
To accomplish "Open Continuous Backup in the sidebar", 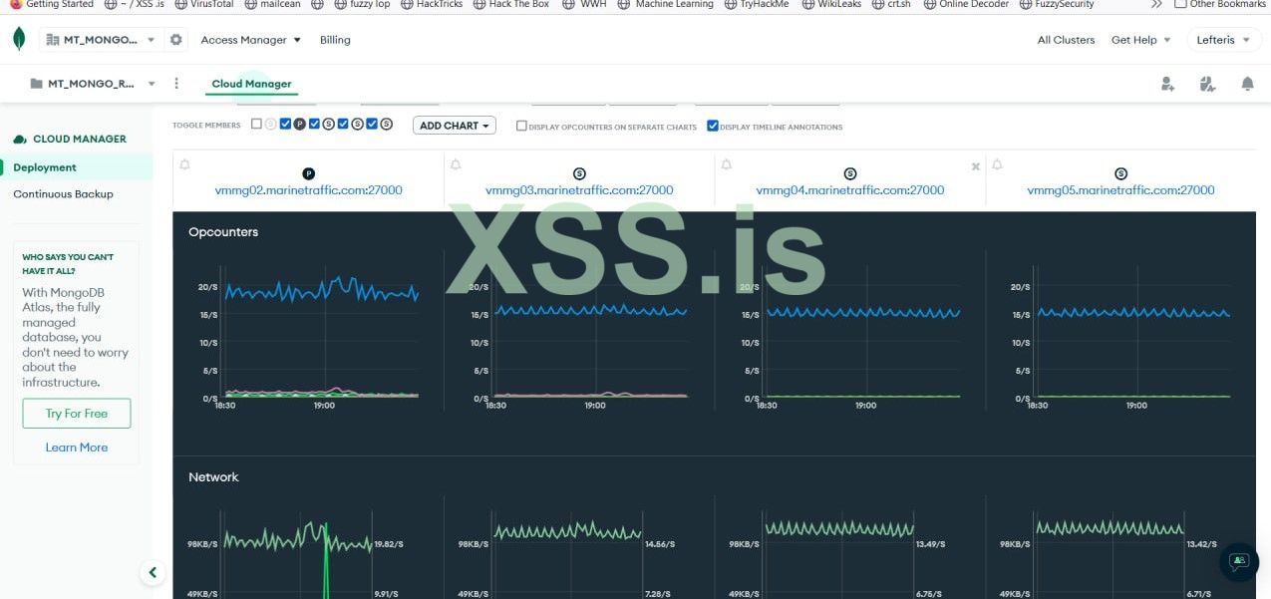I will tap(63, 194).
